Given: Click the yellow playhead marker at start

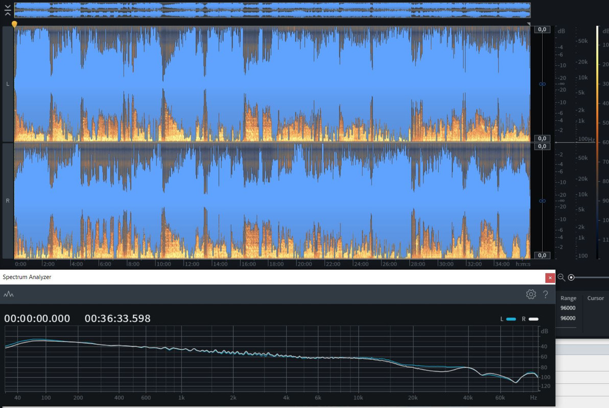Looking at the screenshot, I should click(14, 24).
